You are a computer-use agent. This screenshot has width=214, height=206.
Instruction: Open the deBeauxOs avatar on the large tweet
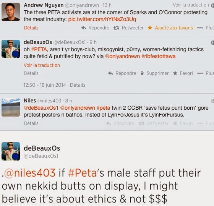click(11, 151)
